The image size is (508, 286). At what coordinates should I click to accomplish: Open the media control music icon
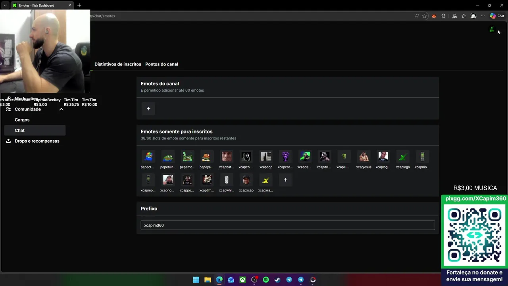[x=454, y=16]
